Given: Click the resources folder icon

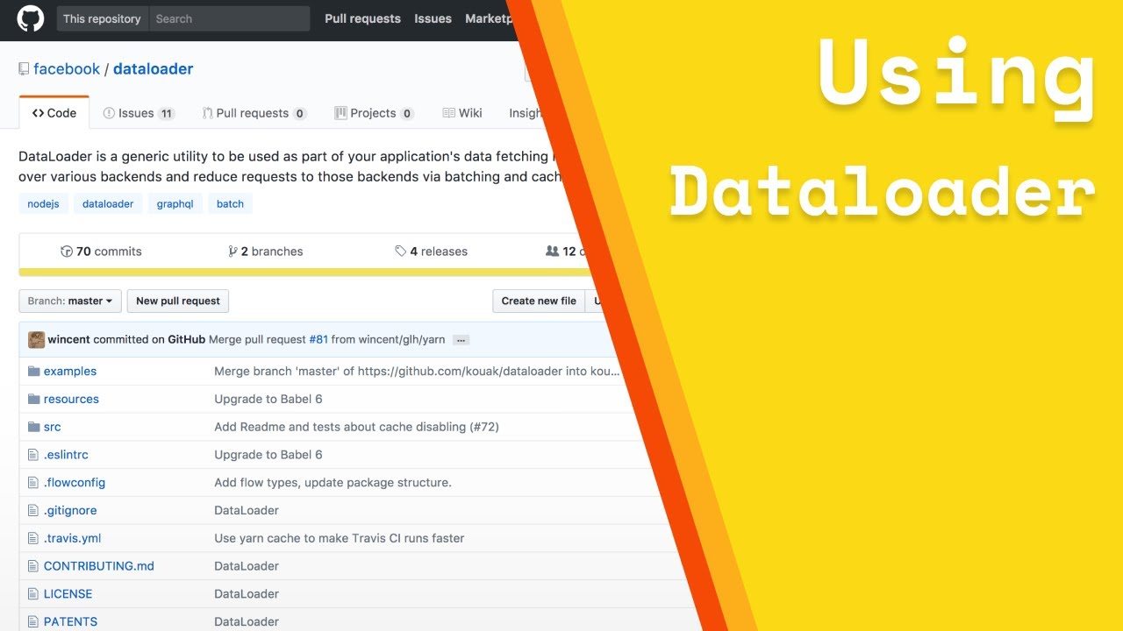Looking at the screenshot, I should (34, 399).
